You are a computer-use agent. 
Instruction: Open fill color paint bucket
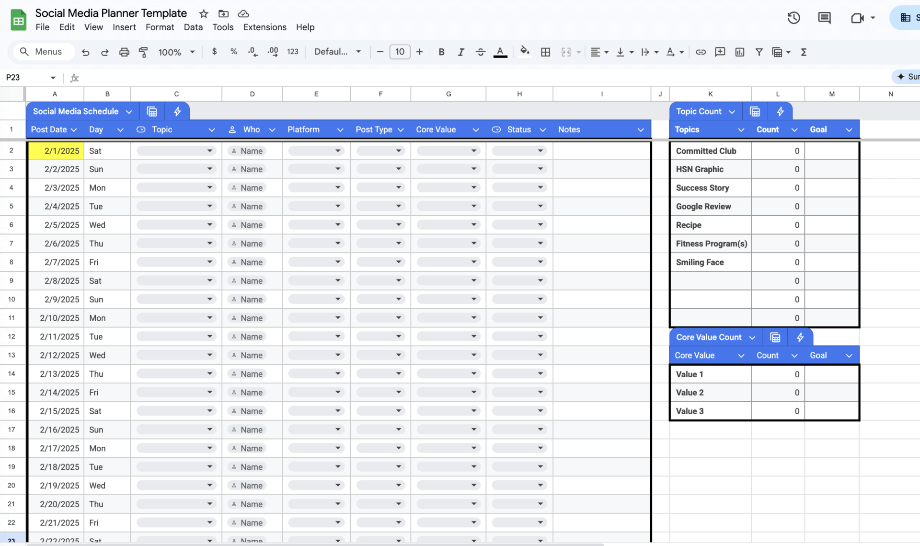pos(525,52)
